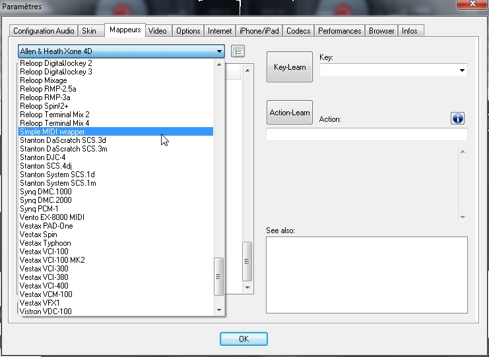This screenshot has height=357, width=489.
Task: Click the mapping list scroll down arrow
Action: click(247, 287)
